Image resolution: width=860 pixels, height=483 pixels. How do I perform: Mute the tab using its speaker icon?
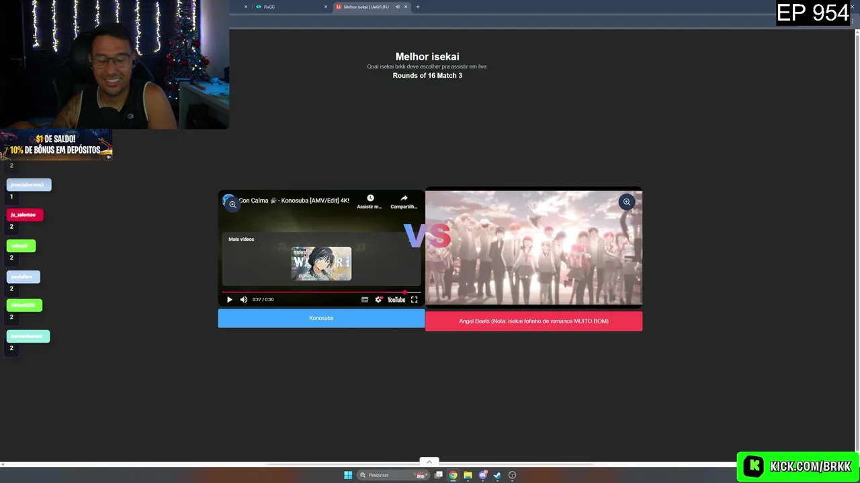tap(398, 7)
